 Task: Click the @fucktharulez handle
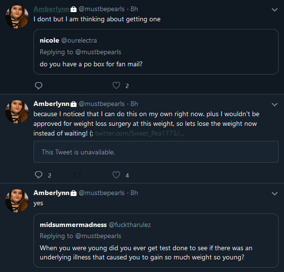tap(130, 225)
